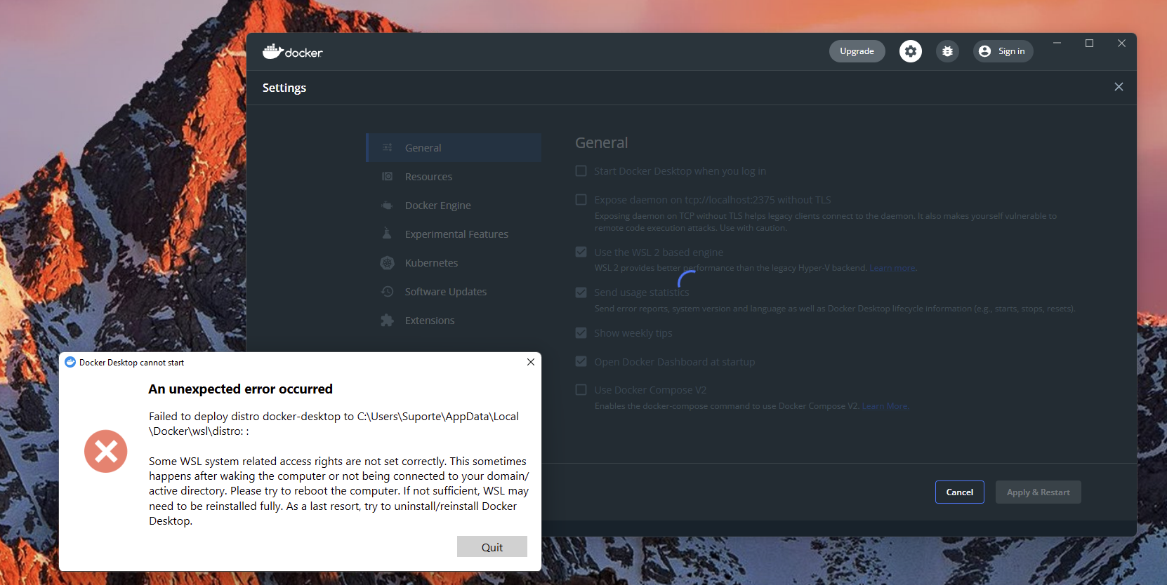Open Learn more link for WSL 2

tap(892, 268)
